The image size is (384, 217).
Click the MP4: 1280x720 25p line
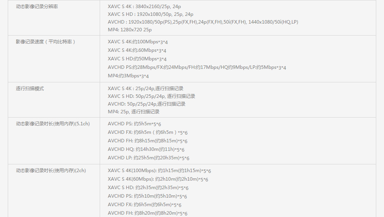[x=130, y=30]
